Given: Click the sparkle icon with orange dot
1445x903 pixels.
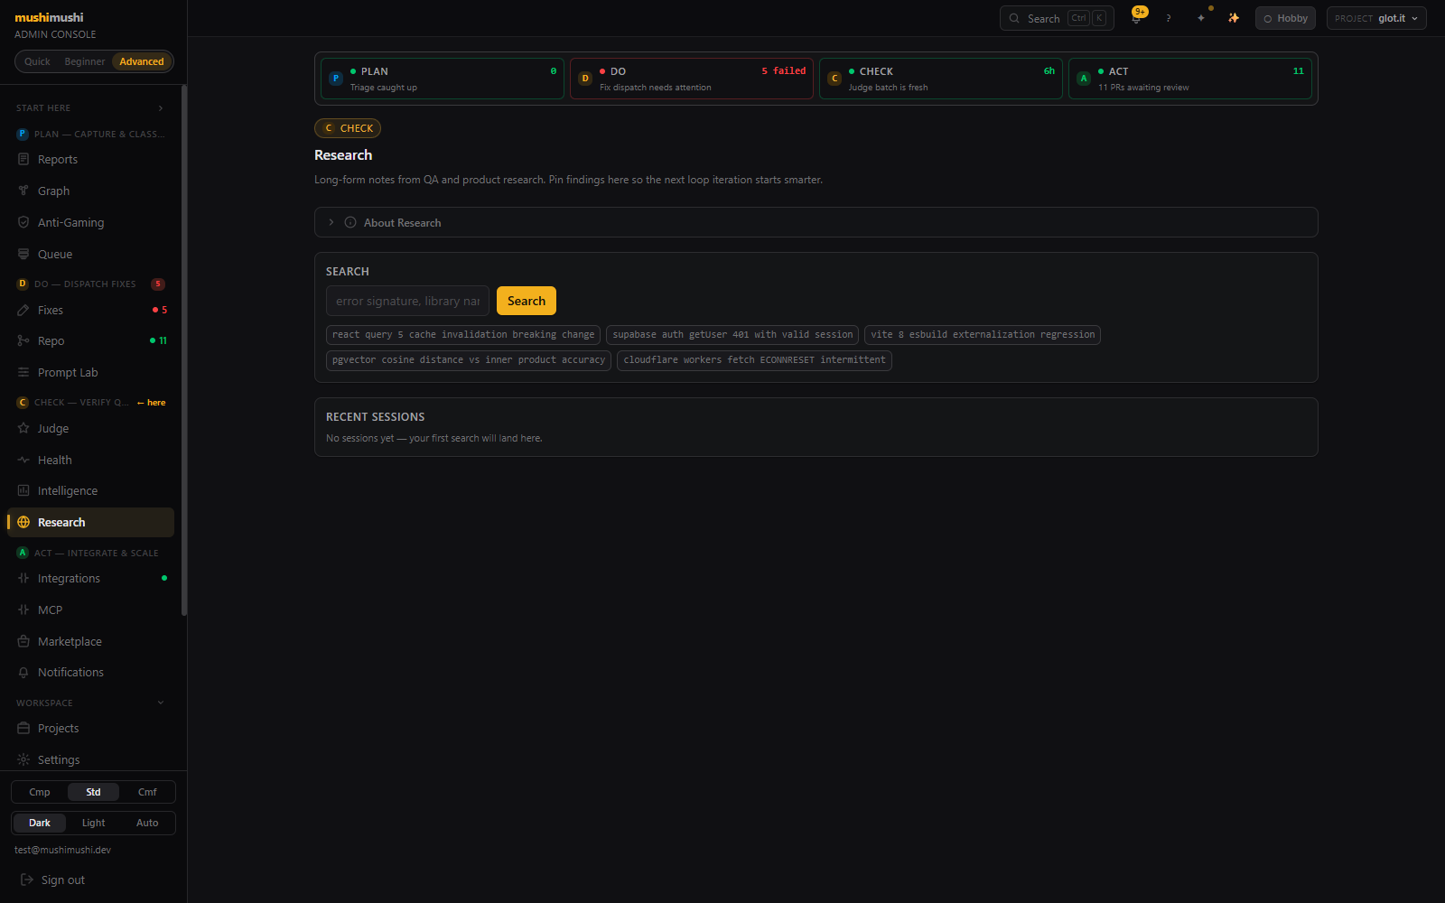Looking at the screenshot, I should tap(1201, 18).
